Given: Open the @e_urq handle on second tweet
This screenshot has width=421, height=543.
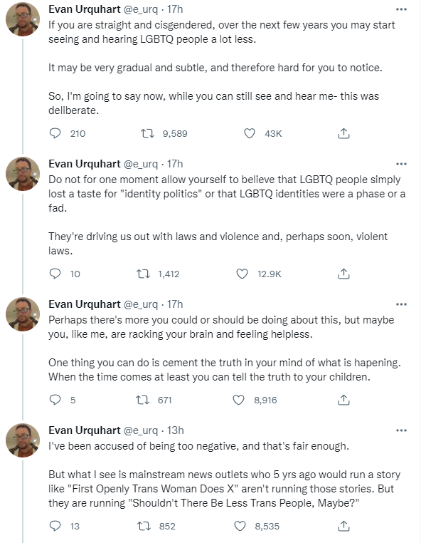Looking at the screenshot, I should coord(141,164).
